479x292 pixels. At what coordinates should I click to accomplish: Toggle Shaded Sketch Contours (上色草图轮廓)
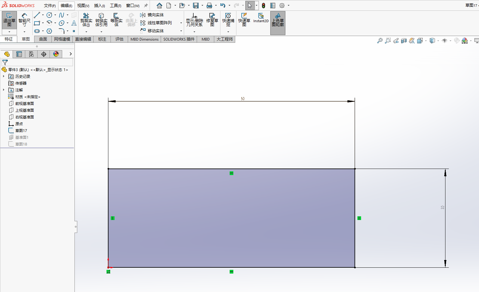click(x=278, y=20)
